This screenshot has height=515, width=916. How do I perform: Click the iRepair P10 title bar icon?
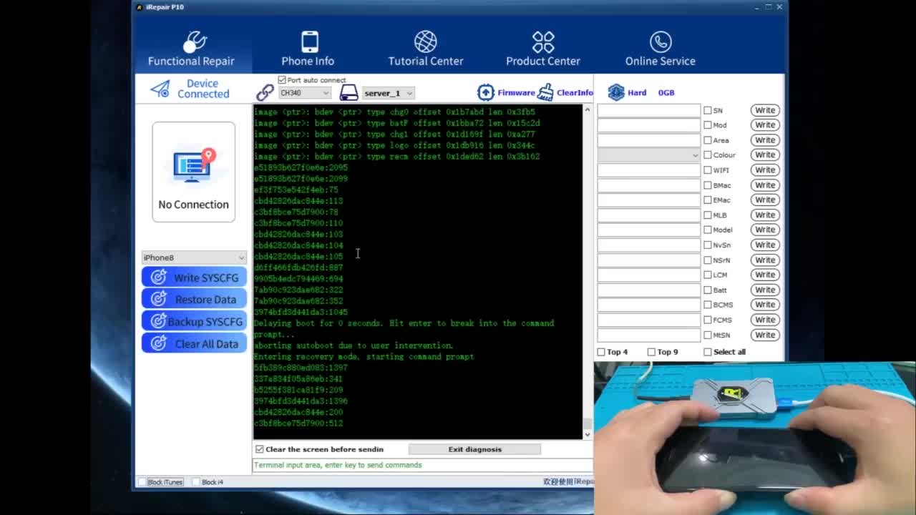coord(140,7)
